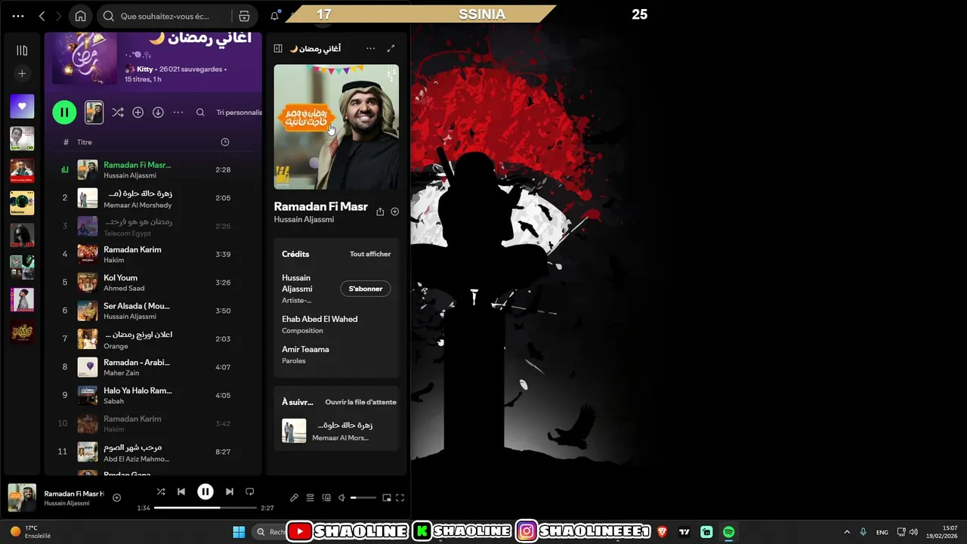This screenshot has width=967, height=544.
Task: Save playlist to library with plus icon
Action: [137, 113]
